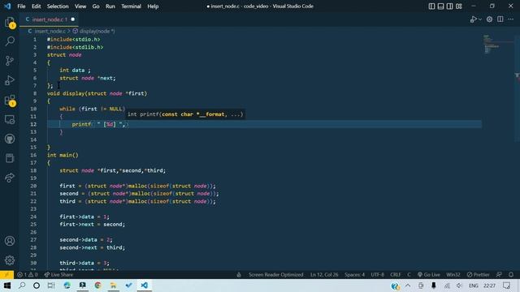Open the errors and warnings count in the status bar
Screen dimensions: 520x292
(27, 275)
